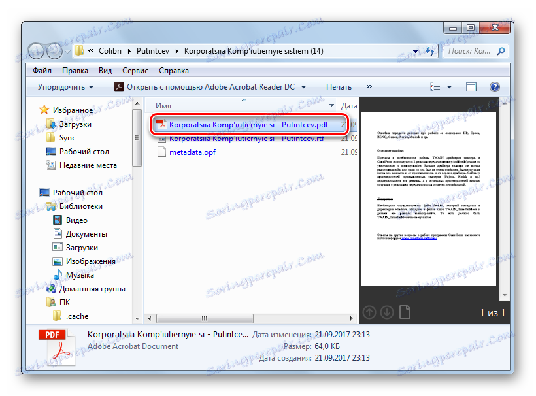
Task: Click the blue Help question mark icon
Action: (495, 87)
